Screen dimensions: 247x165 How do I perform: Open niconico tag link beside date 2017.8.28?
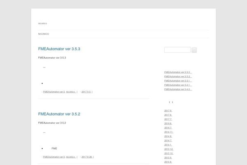[x=71, y=157]
